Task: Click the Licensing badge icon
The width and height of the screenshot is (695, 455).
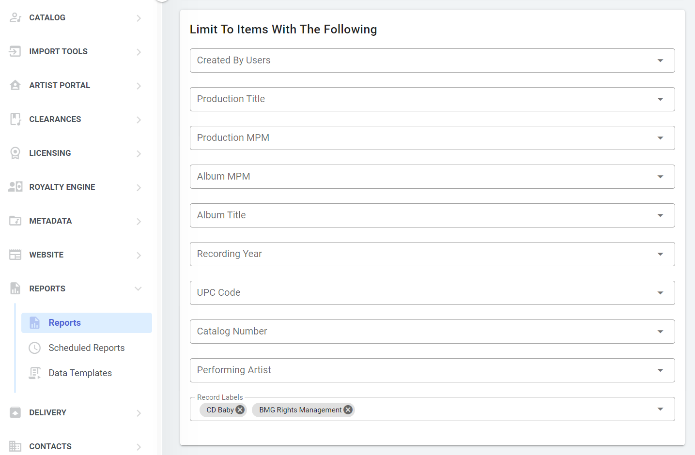Action: tap(15, 153)
